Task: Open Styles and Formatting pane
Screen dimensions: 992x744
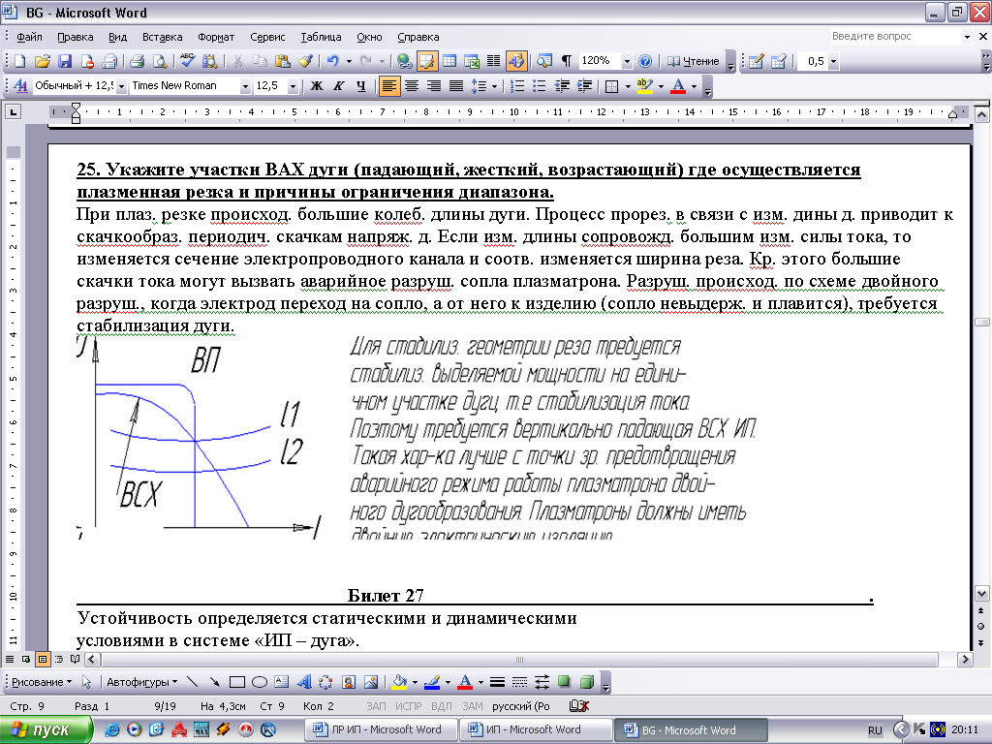Action: click(x=20, y=85)
